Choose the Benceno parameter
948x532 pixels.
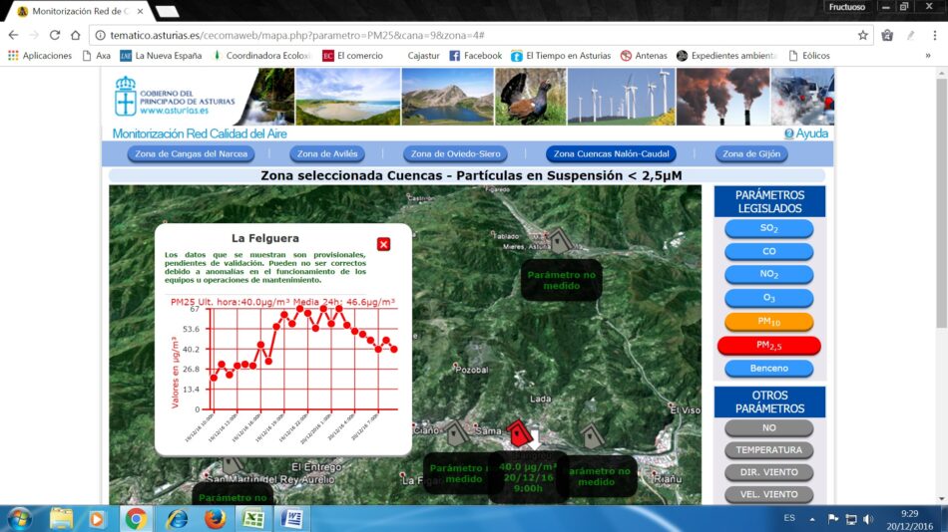(768, 369)
